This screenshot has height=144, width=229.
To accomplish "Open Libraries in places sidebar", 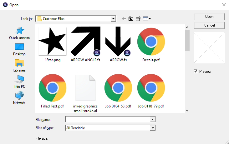I will point(19,65).
